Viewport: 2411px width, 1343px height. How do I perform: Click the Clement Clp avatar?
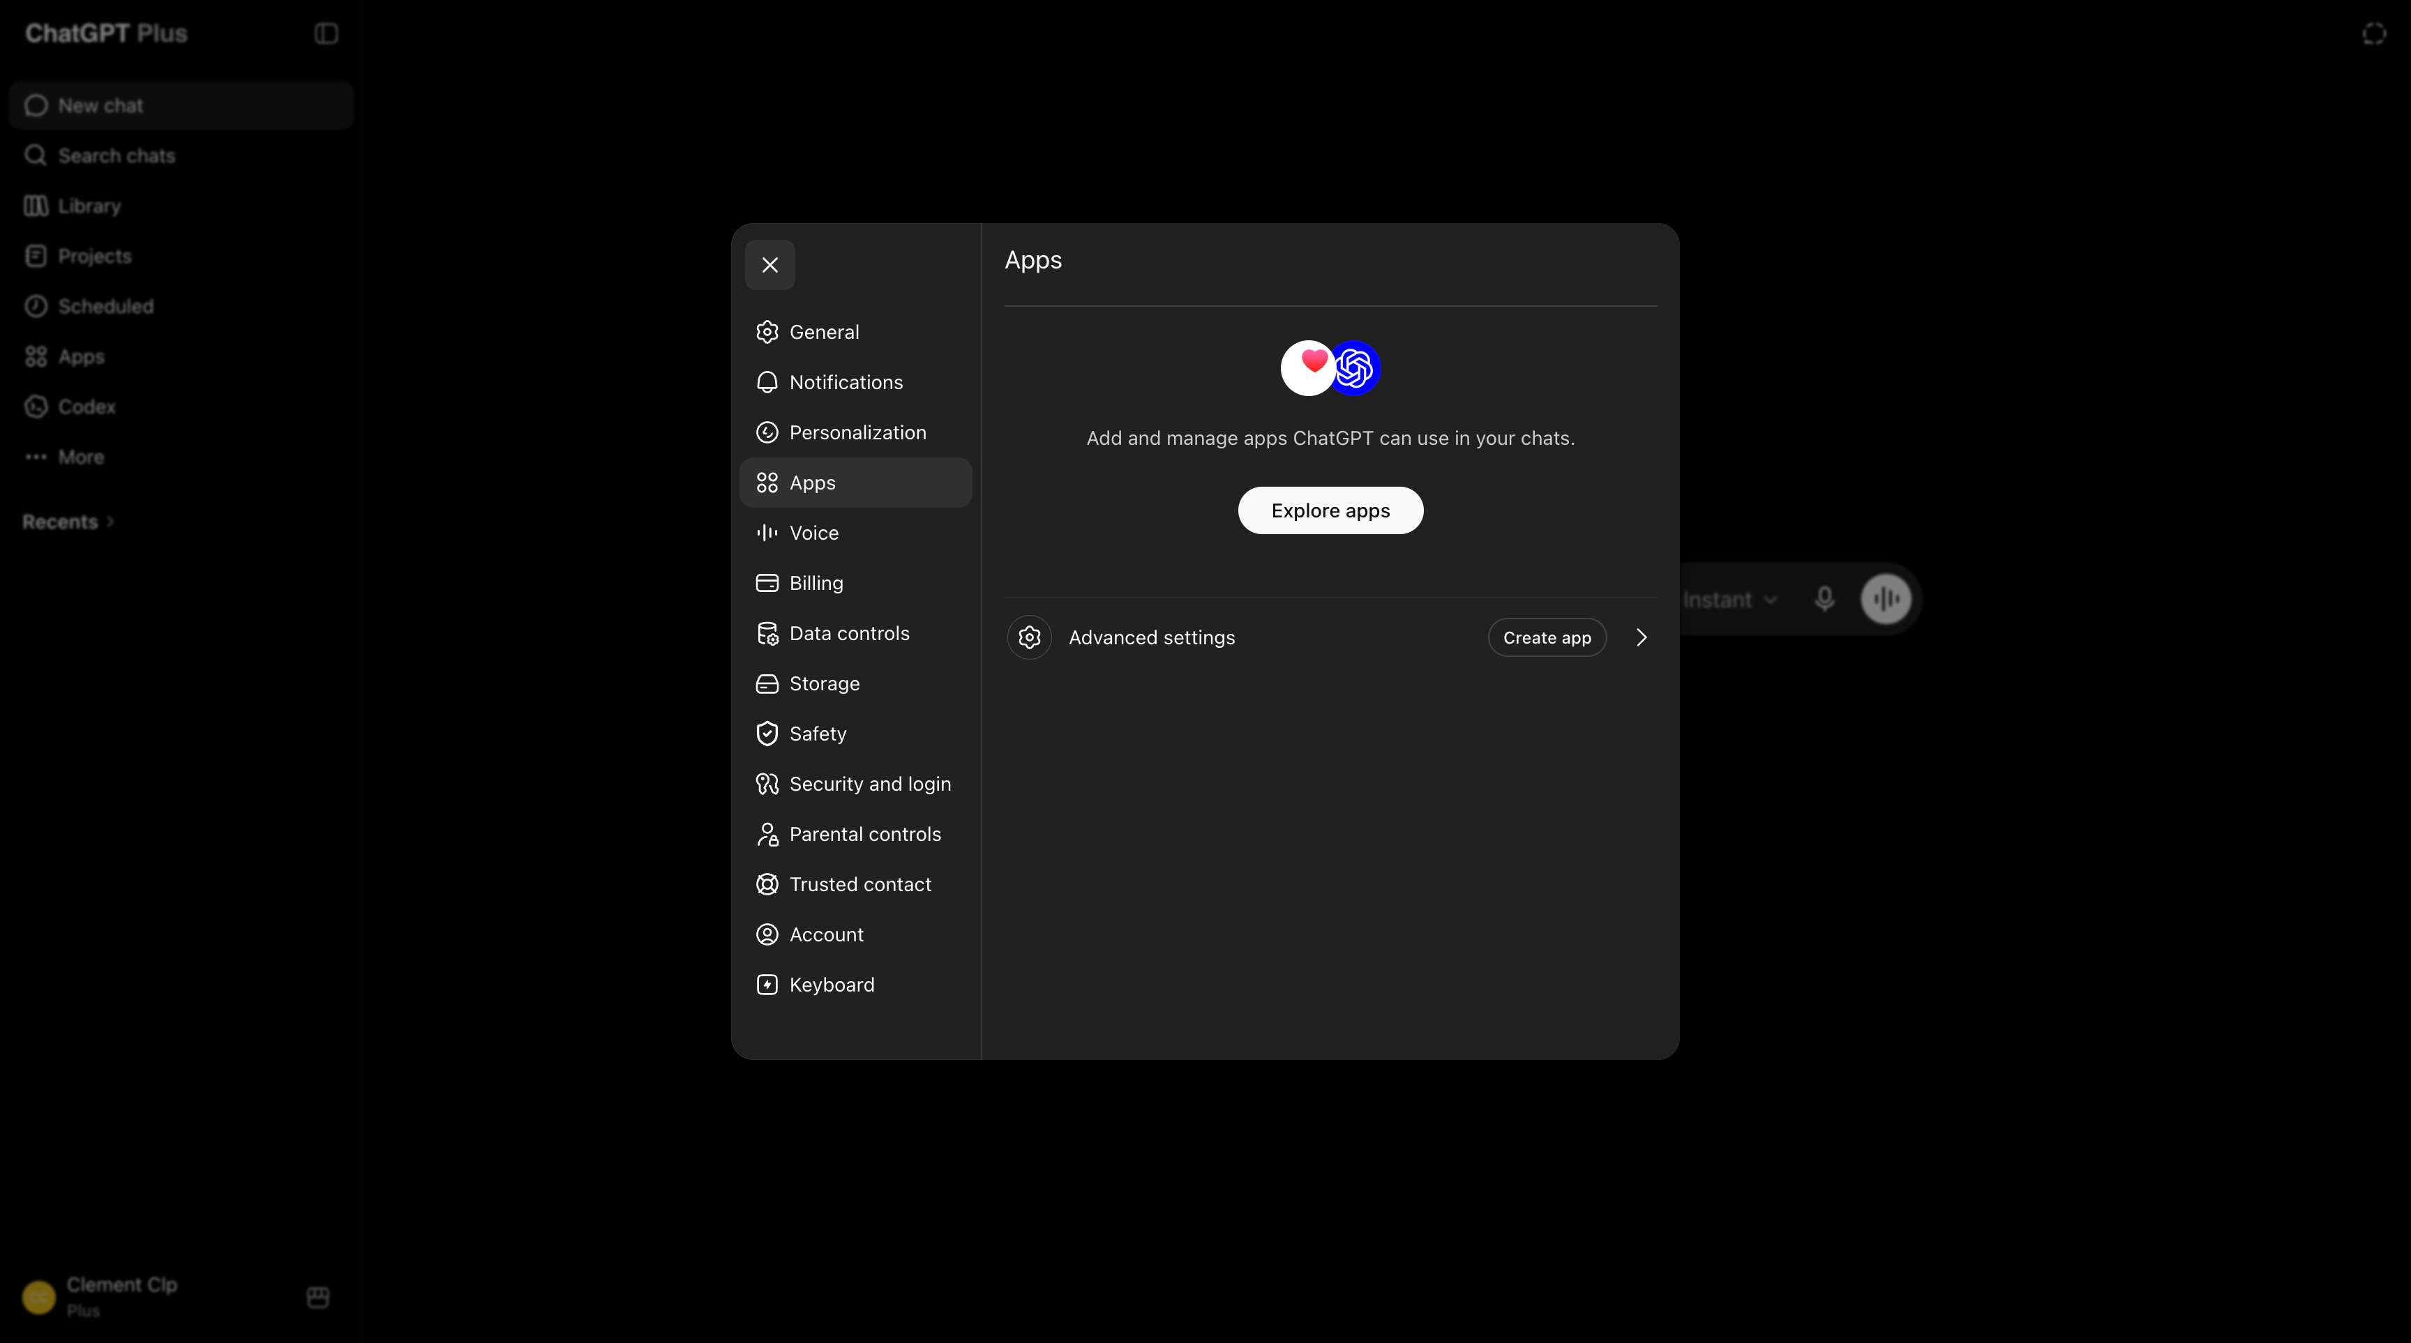(39, 1297)
